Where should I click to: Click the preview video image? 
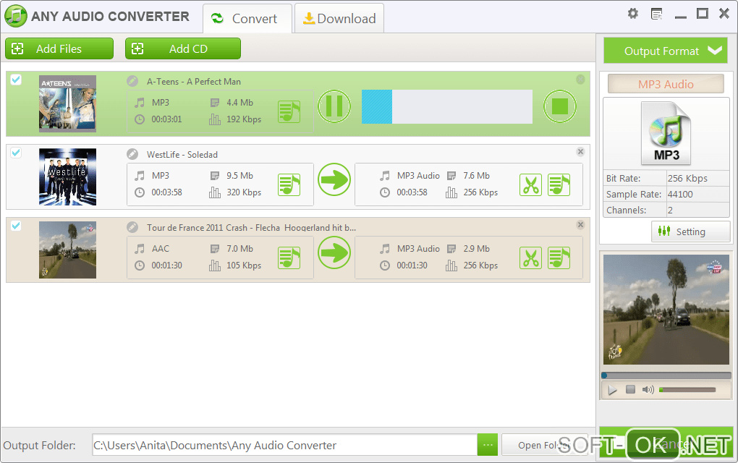tap(666, 310)
